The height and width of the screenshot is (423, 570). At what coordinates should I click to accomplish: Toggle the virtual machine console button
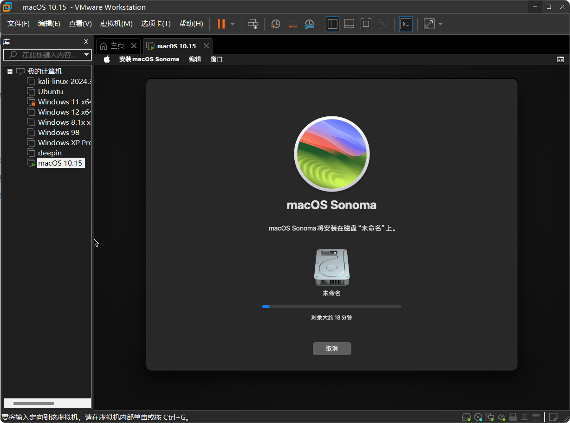pos(406,24)
